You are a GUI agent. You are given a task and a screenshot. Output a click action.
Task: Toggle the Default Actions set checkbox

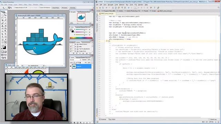coord(71,44)
